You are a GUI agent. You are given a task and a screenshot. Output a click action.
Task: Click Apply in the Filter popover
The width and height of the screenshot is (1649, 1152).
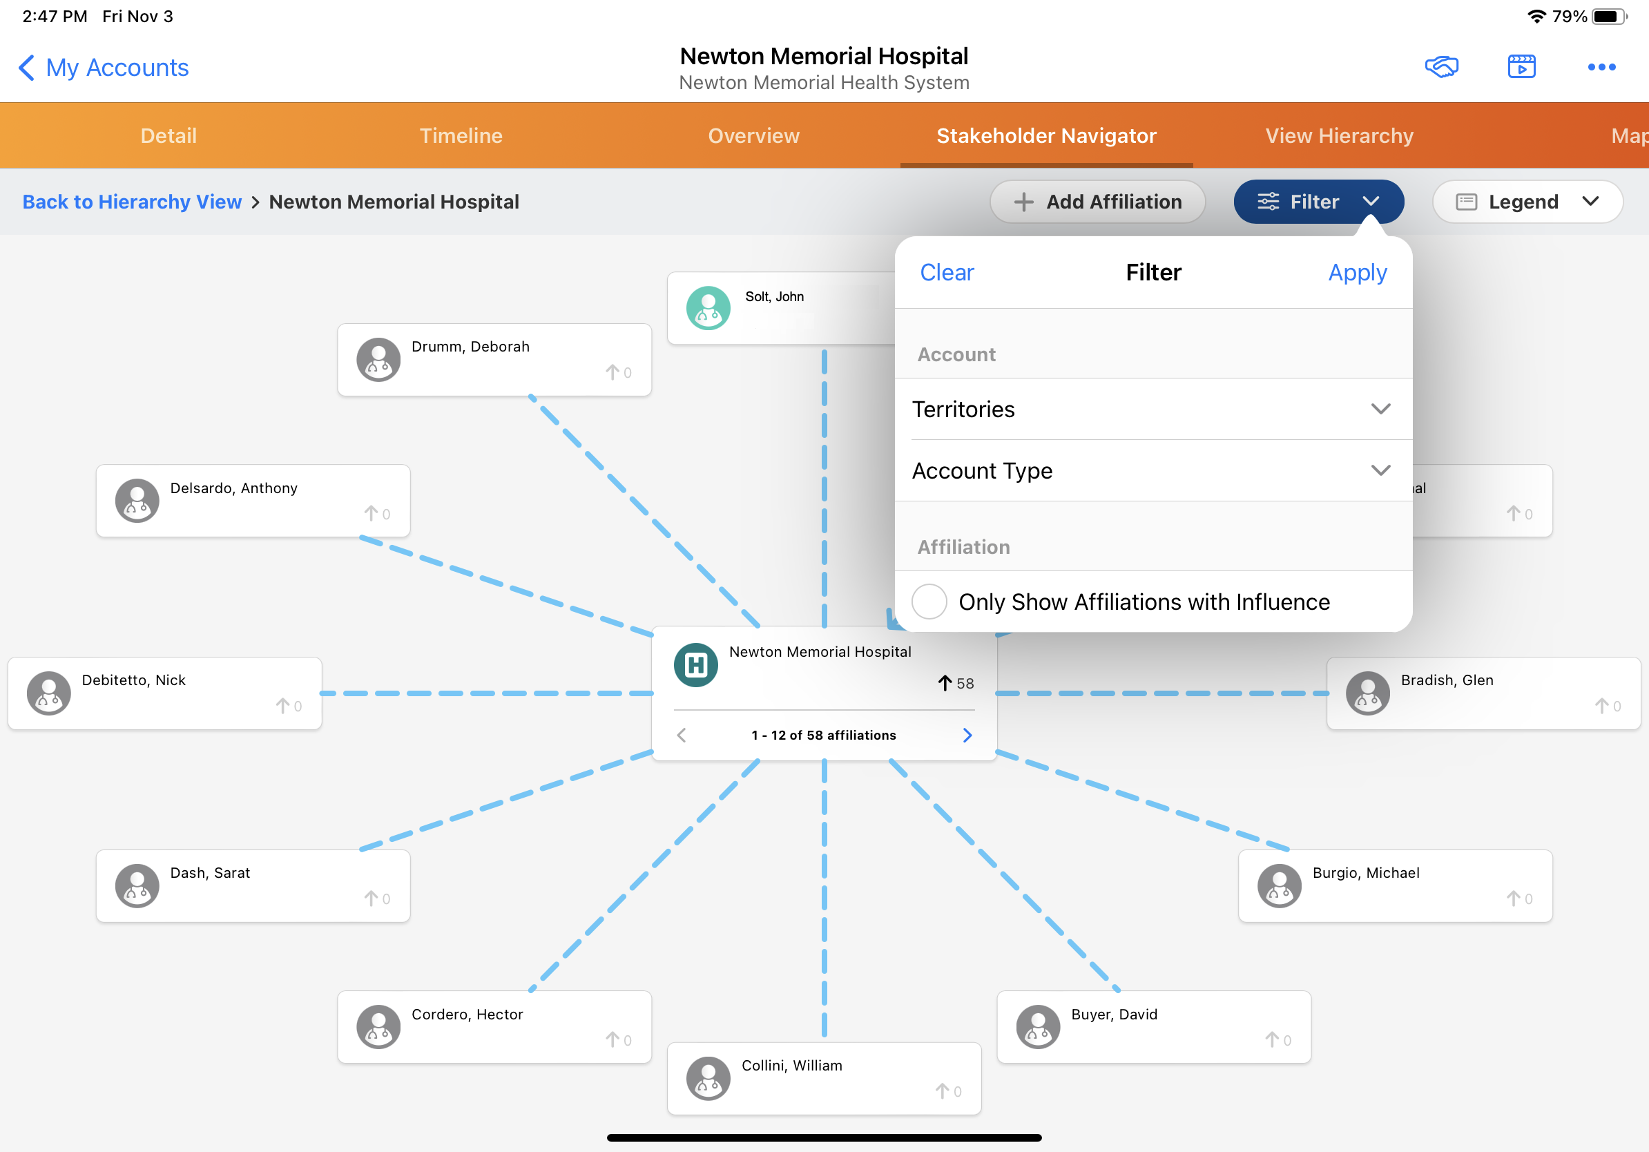pos(1357,272)
